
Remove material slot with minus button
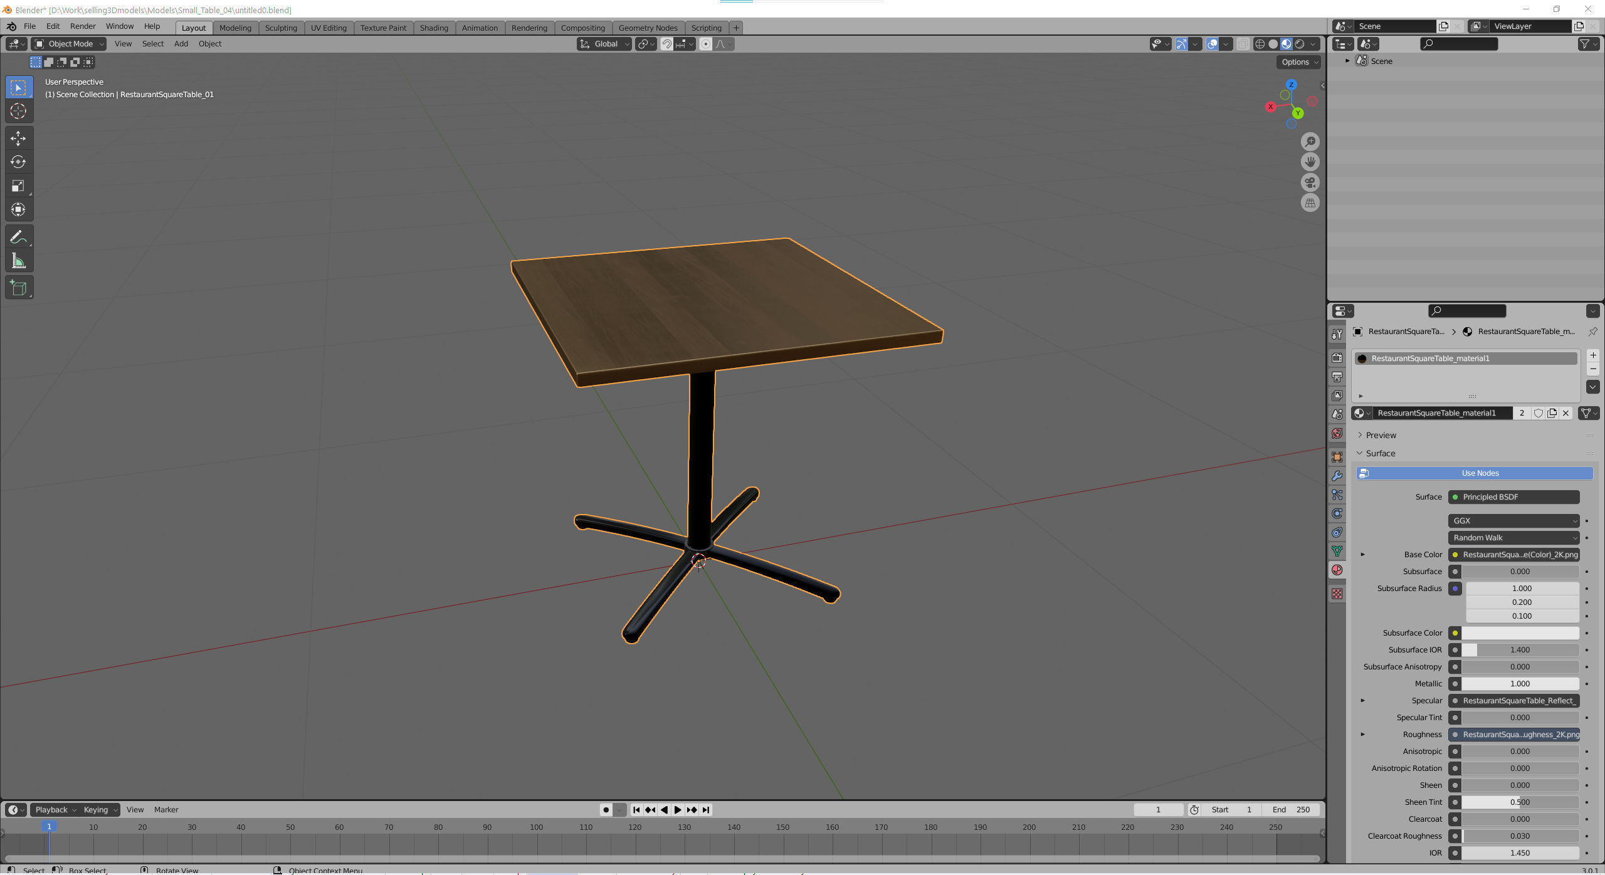pos(1592,369)
